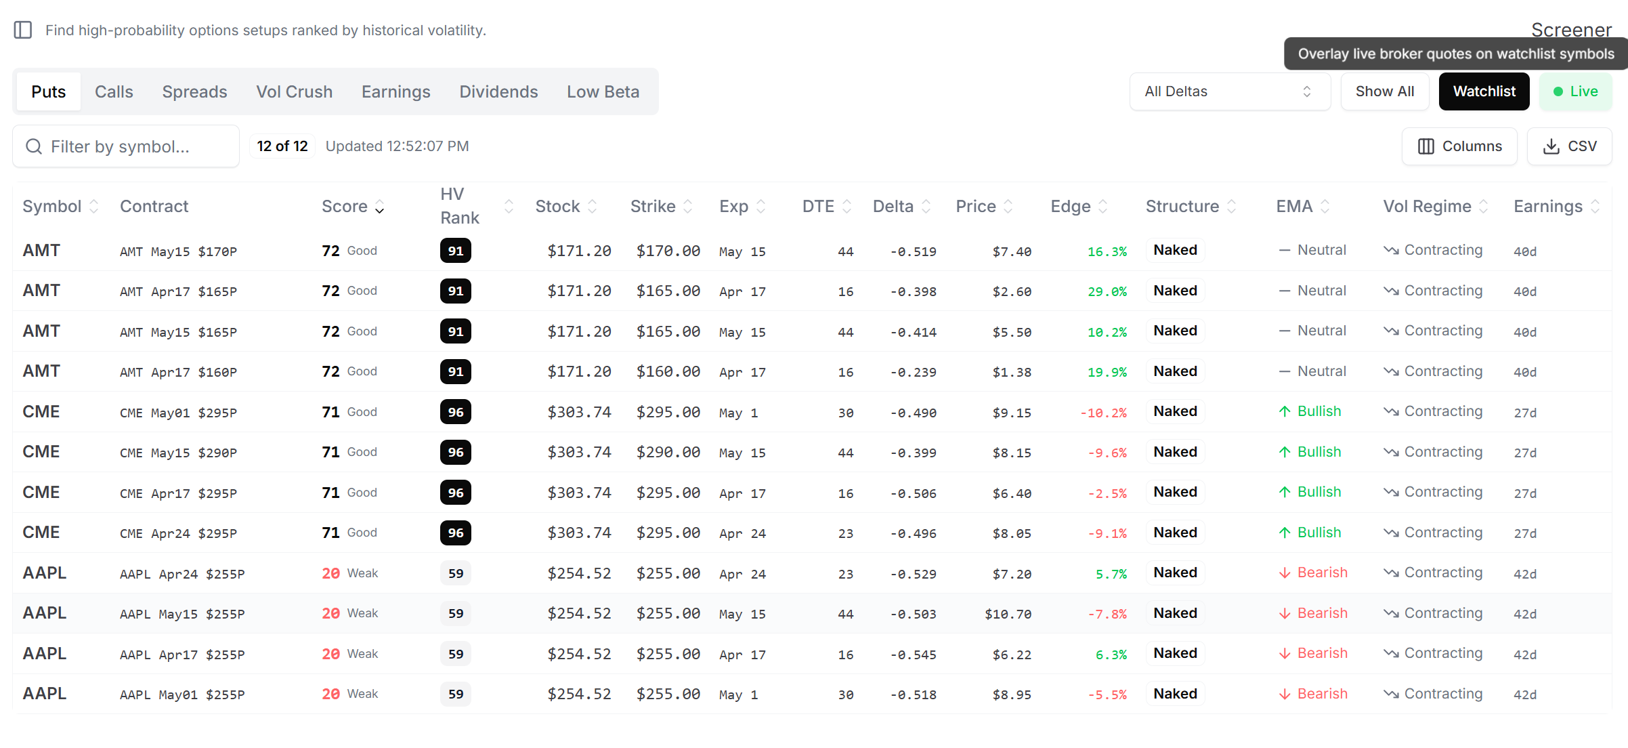The image size is (1628, 748).
Task: Switch to Show All view
Action: (x=1384, y=91)
